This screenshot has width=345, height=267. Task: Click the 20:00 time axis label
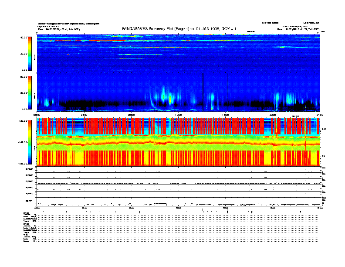(273, 115)
